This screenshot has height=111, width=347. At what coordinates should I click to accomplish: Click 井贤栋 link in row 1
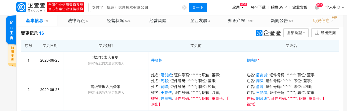[x=157, y=60]
